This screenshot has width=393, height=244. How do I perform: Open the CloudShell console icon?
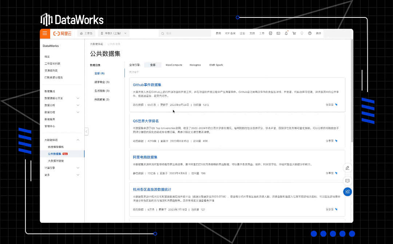click(x=278, y=33)
